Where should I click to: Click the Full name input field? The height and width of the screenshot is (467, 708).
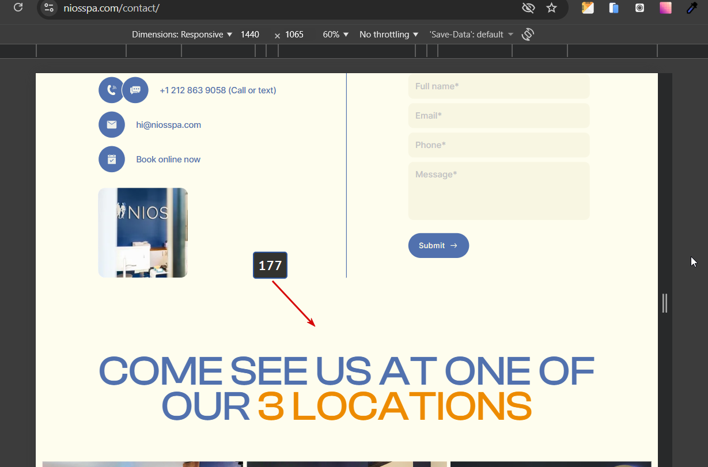[x=499, y=86]
